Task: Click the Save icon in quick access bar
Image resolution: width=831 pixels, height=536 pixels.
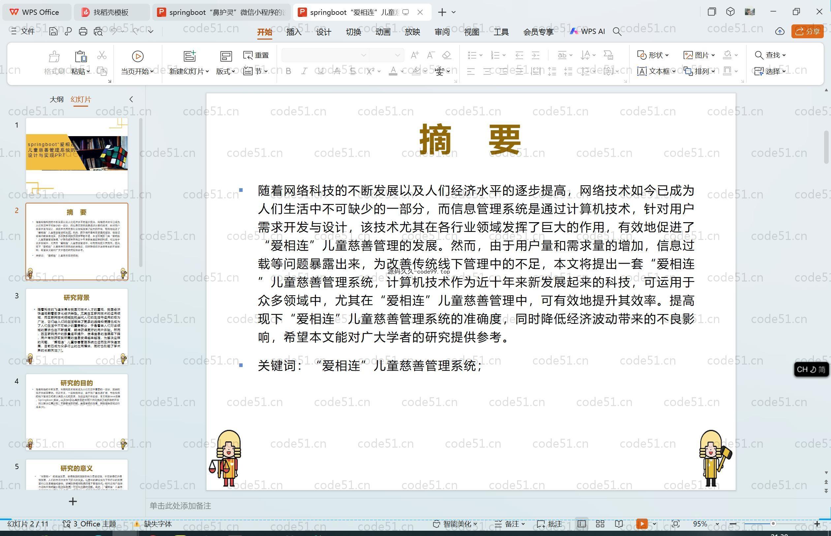Action: click(53, 32)
